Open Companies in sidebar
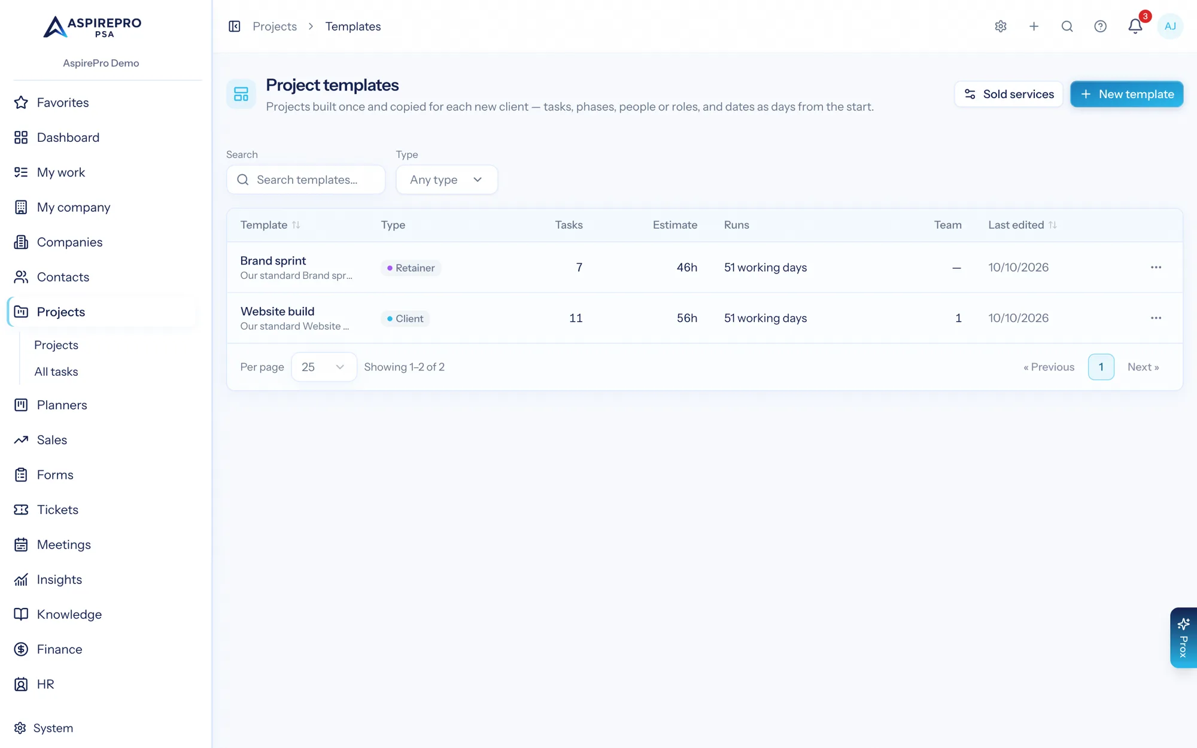 (x=101, y=242)
